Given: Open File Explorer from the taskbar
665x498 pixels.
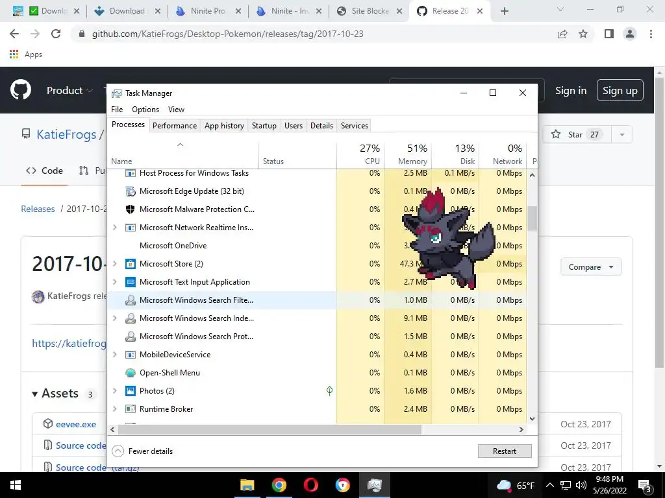Looking at the screenshot, I should [247, 485].
